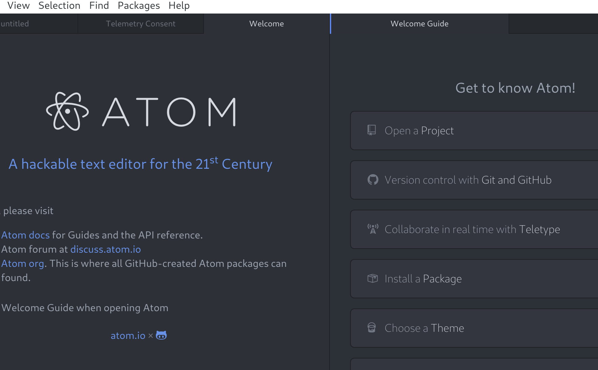598x370 pixels.
Task: Expand the Open a Project section
Action: pos(474,131)
